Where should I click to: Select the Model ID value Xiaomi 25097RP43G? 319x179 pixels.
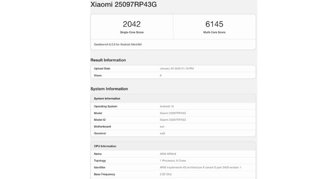click(173, 120)
